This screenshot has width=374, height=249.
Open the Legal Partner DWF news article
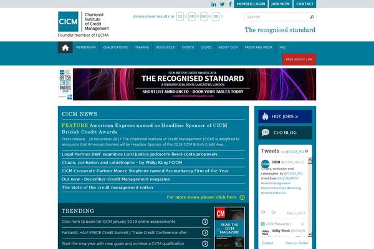(140, 154)
